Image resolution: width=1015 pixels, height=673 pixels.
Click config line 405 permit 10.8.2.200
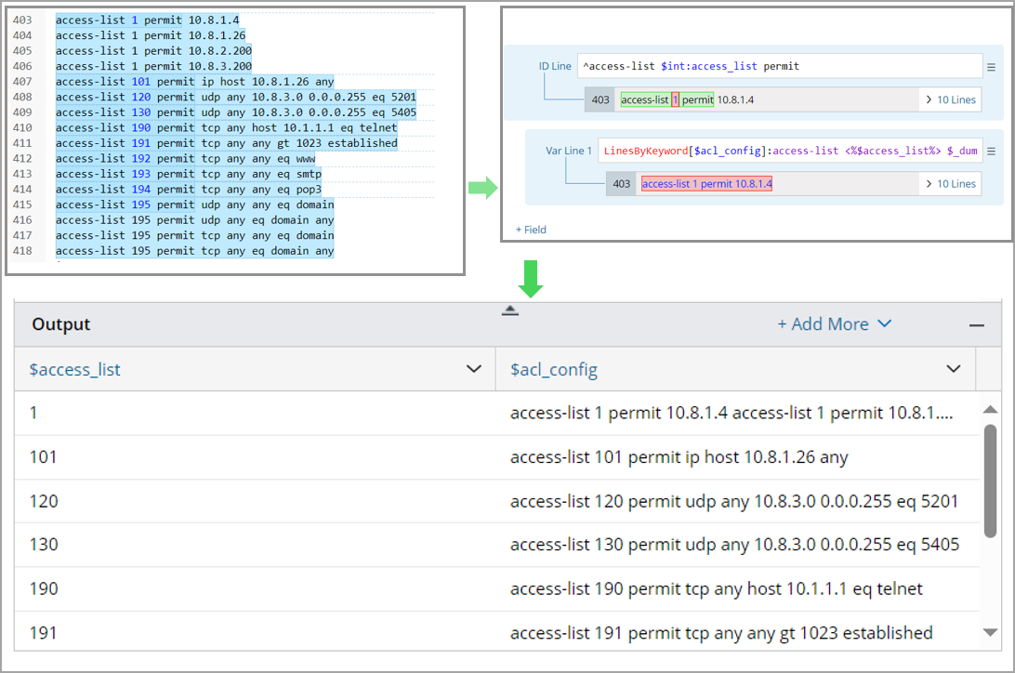(x=154, y=50)
